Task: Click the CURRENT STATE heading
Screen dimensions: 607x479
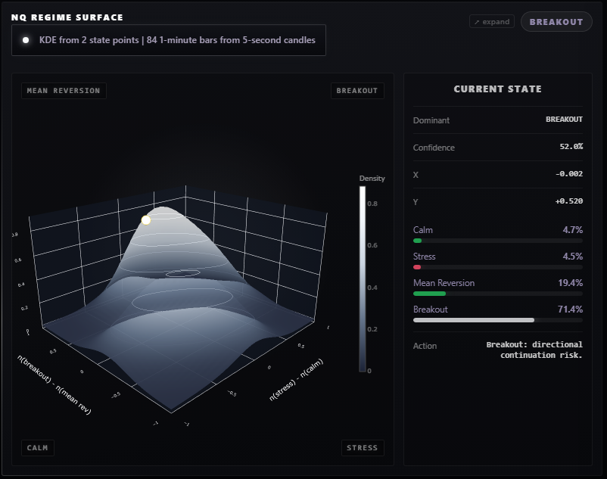Action: 498,89
